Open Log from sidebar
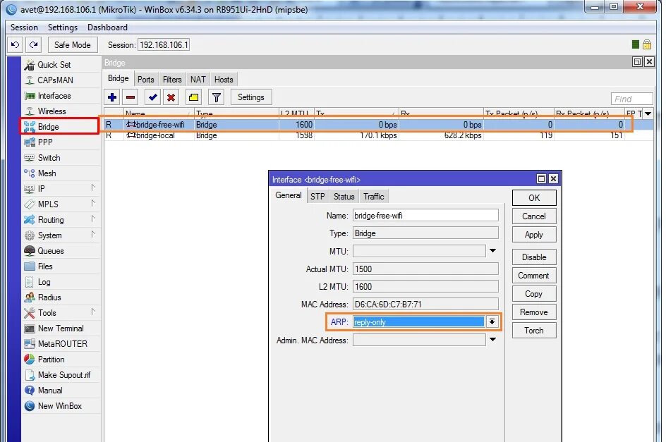This screenshot has height=442, width=666. click(x=44, y=282)
